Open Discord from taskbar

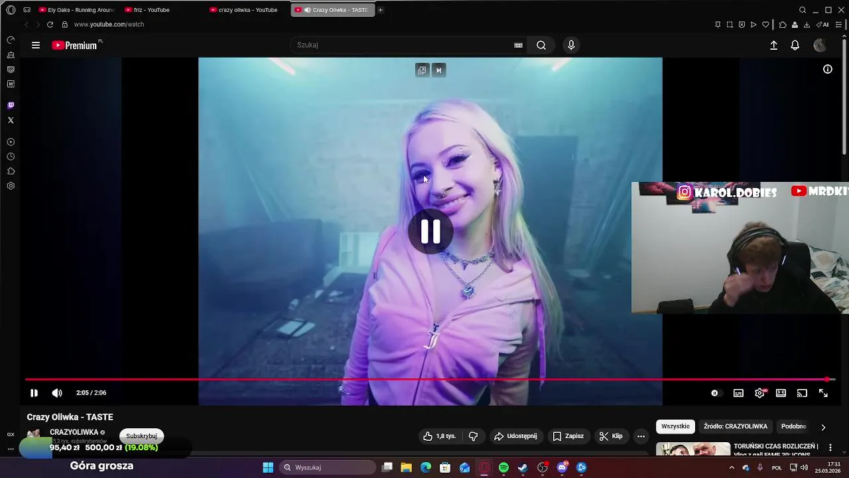(562, 467)
